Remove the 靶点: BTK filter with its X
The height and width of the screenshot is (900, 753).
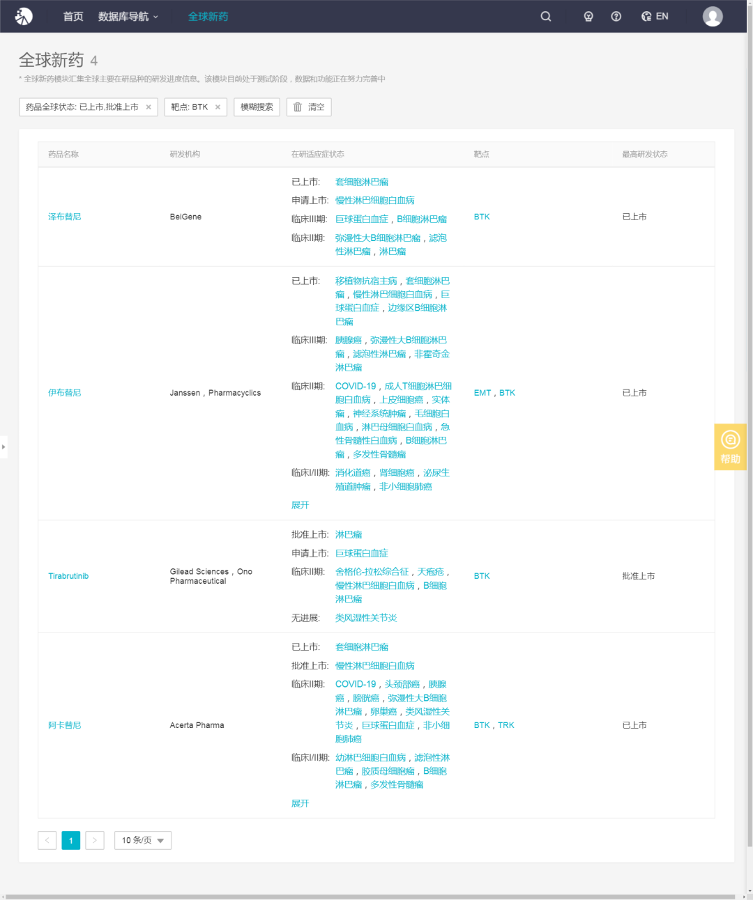click(218, 107)
